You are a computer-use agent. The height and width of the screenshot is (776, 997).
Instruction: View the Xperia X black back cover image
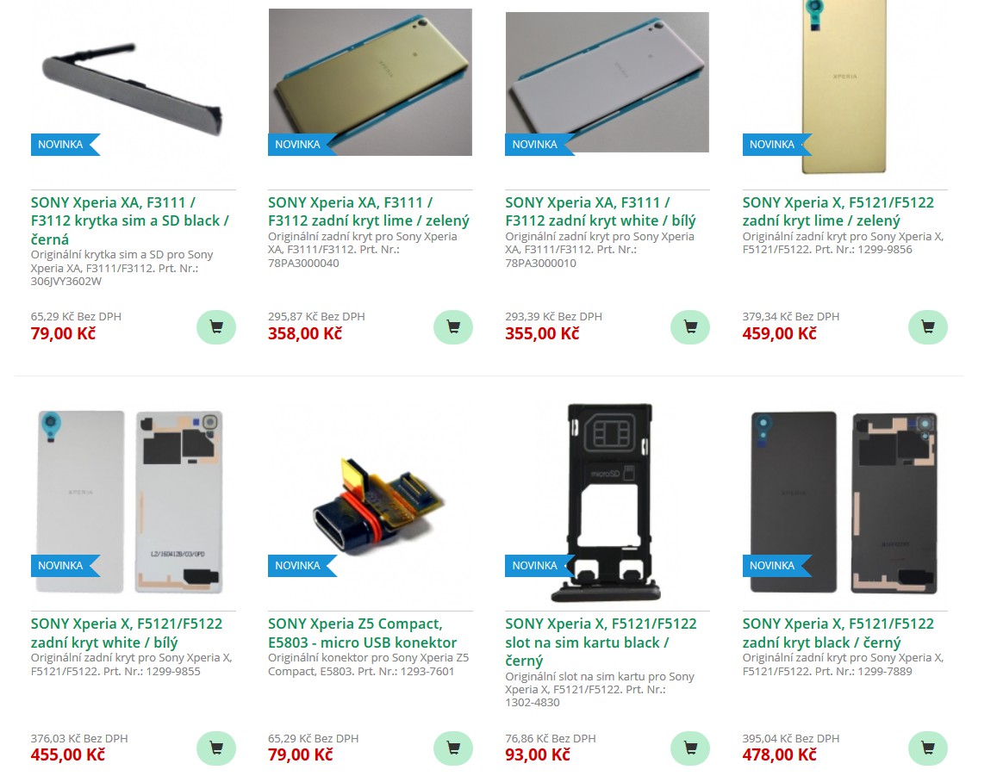(x=844, y=502)
